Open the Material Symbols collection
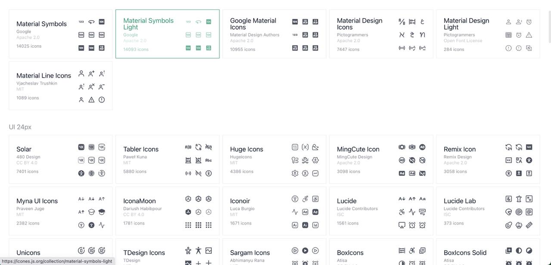Image resolution: width=551 pixels, height=265 pixels. click(x=61, y=34)
